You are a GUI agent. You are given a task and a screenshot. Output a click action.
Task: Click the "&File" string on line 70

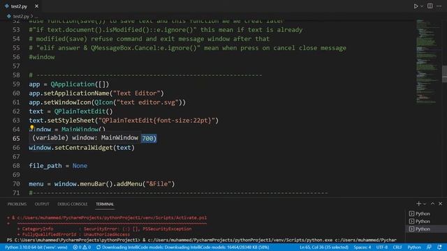click(159, 184)
